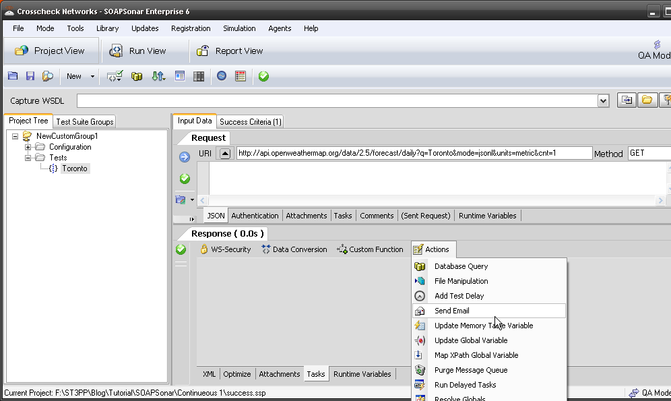Click the browse folder icon beside WSDL field
Image resolution: width=671 pixels, height=401 pixels.
(x=647, y=100)
